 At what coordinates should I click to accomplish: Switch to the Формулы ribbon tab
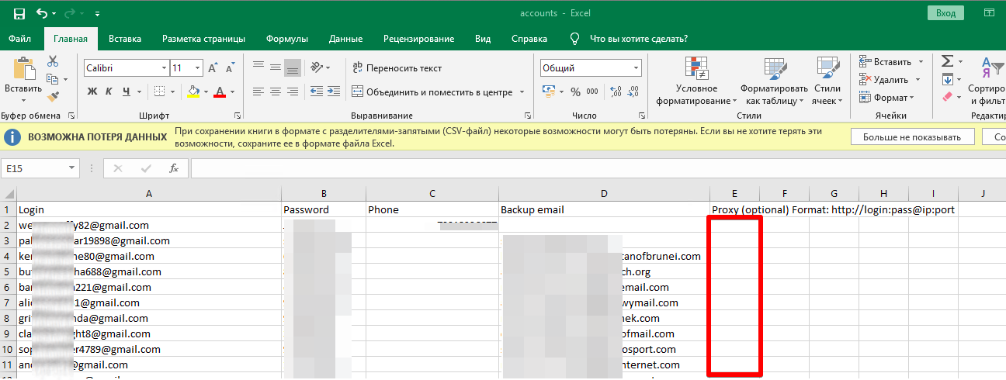[286, 39]
